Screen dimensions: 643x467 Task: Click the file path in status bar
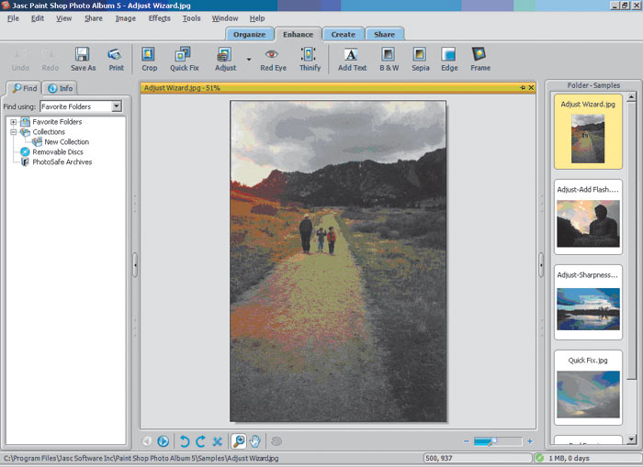(141, 459)
